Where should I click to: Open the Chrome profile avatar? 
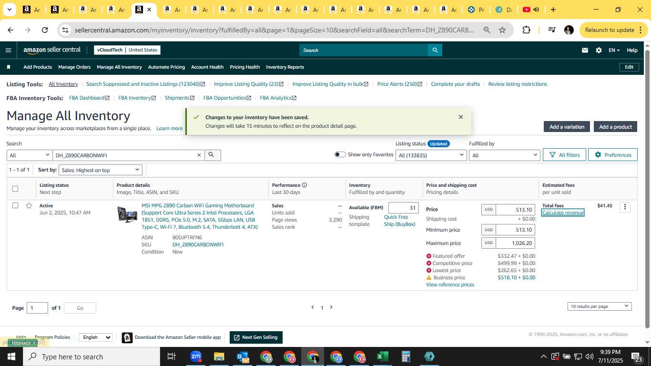(x=569, y=30)
